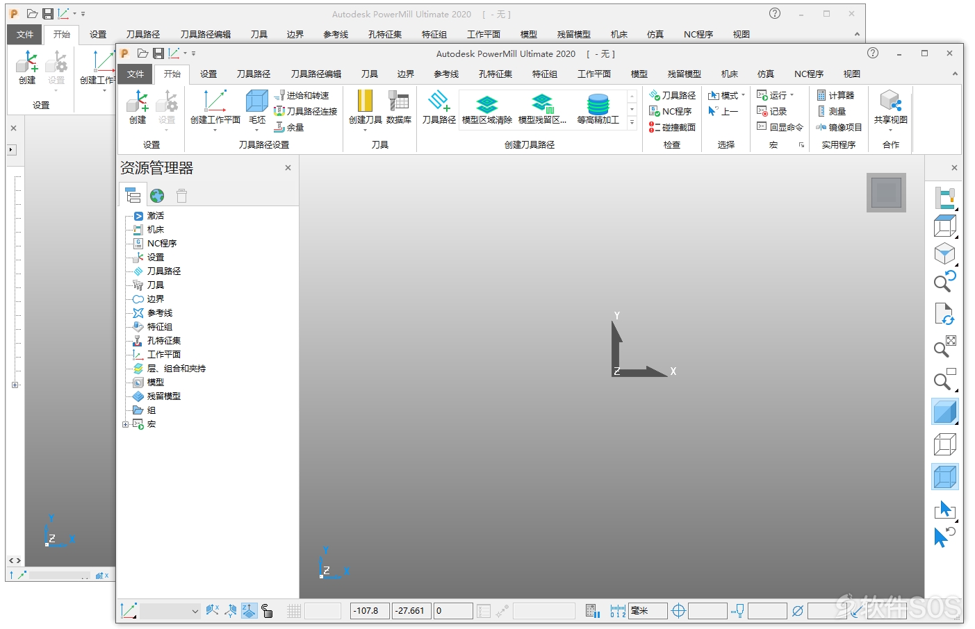The width and height of the screenshot is (975, 629).
Task: Click 创建刀具 create tool icon
Action: tap(365, 107)
